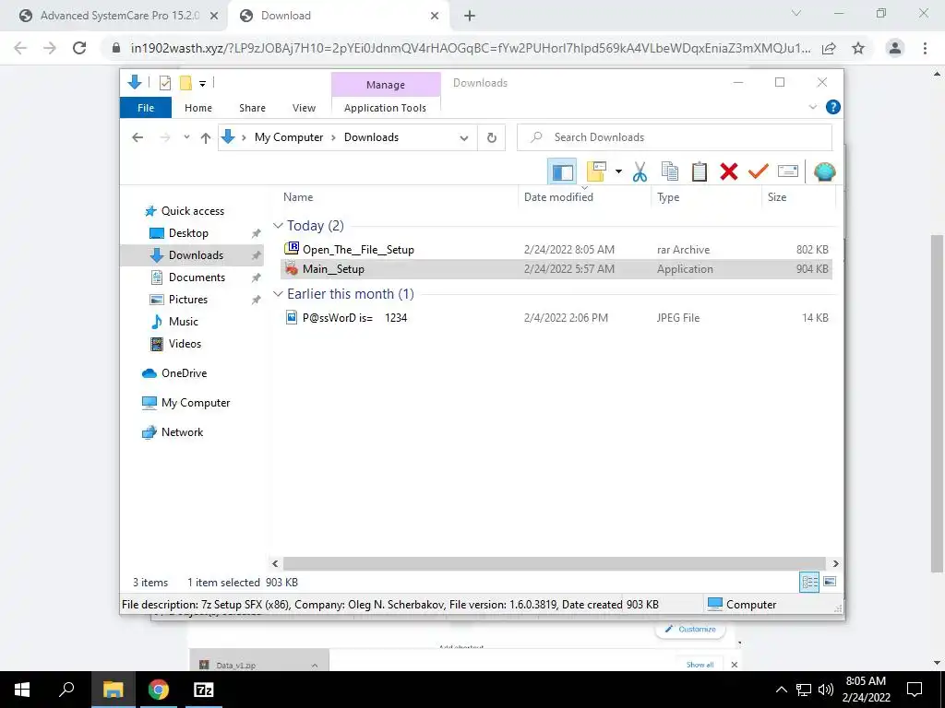Open 7-Zip from the taskbar

pos(204,690)
